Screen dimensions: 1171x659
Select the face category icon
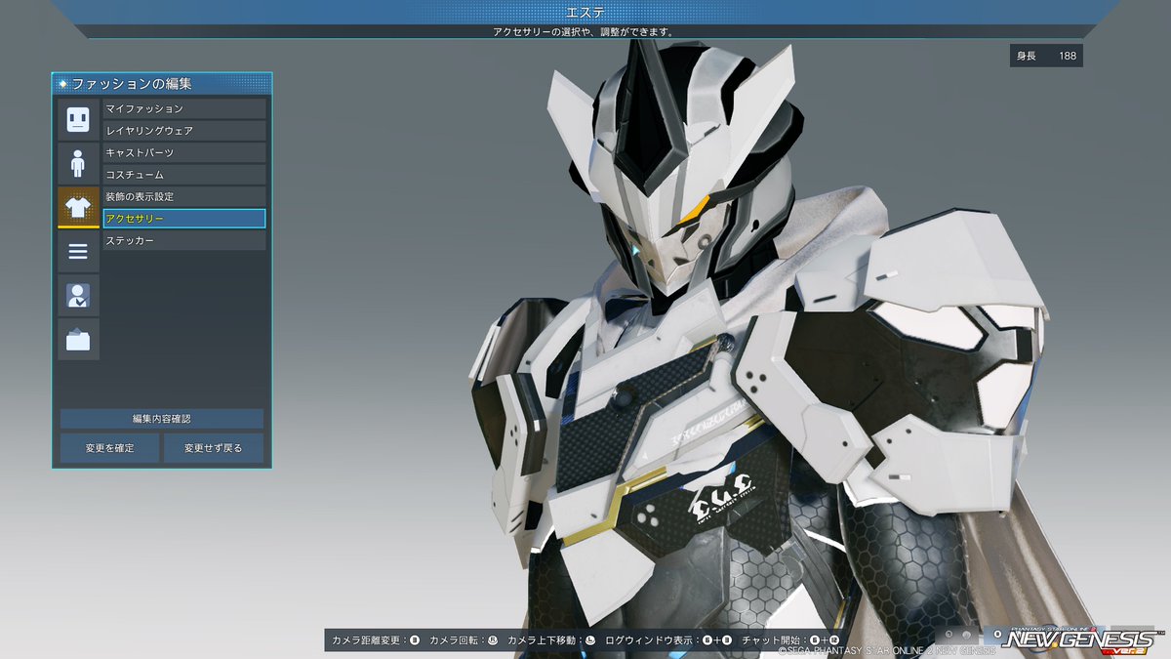pos(78,119)
